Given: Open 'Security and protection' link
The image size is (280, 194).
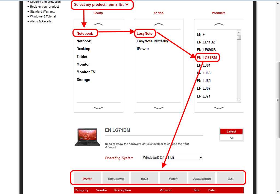Looking at the screenshot, I should tap(45, 2).
